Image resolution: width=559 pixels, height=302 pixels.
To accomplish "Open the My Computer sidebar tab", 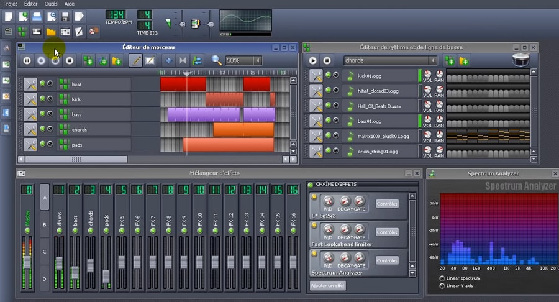I will (6, 129).
